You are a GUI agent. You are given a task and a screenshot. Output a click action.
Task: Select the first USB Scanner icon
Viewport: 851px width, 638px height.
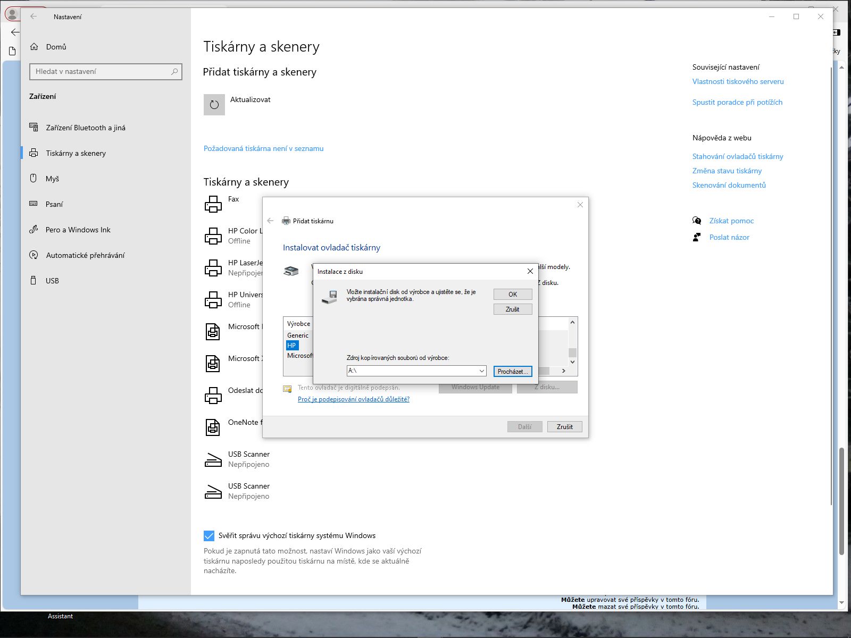click(x=213, y=459)
